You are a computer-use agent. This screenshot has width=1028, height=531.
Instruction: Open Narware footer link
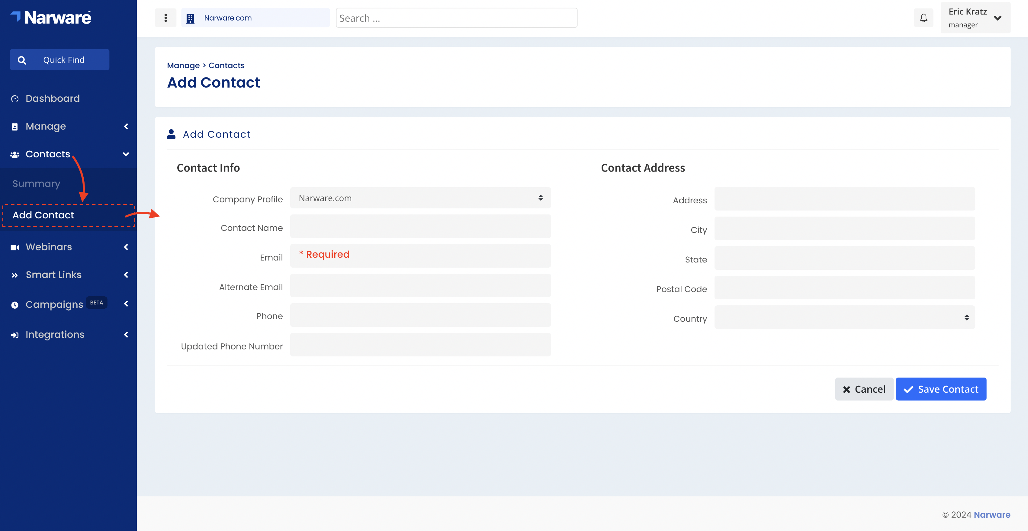tap(992, 515)
